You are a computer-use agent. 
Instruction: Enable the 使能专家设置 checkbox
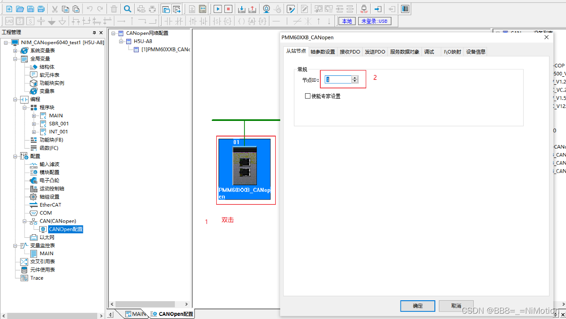(x=308, y=96)
